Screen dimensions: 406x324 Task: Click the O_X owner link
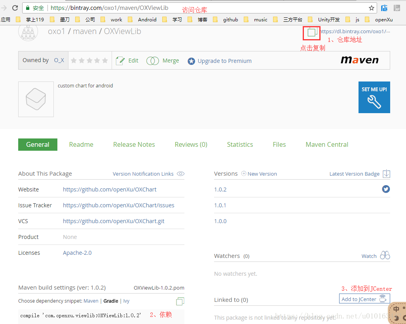point(59,60)
